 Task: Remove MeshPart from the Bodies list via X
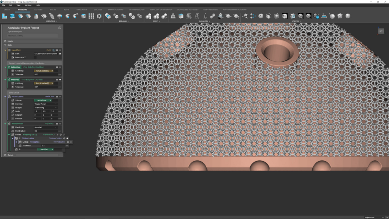click(x=52, y=149)
